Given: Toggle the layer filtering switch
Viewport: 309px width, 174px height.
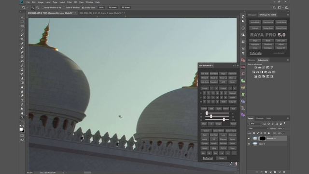Looking at the screenshot, I should tap(284, 123).
